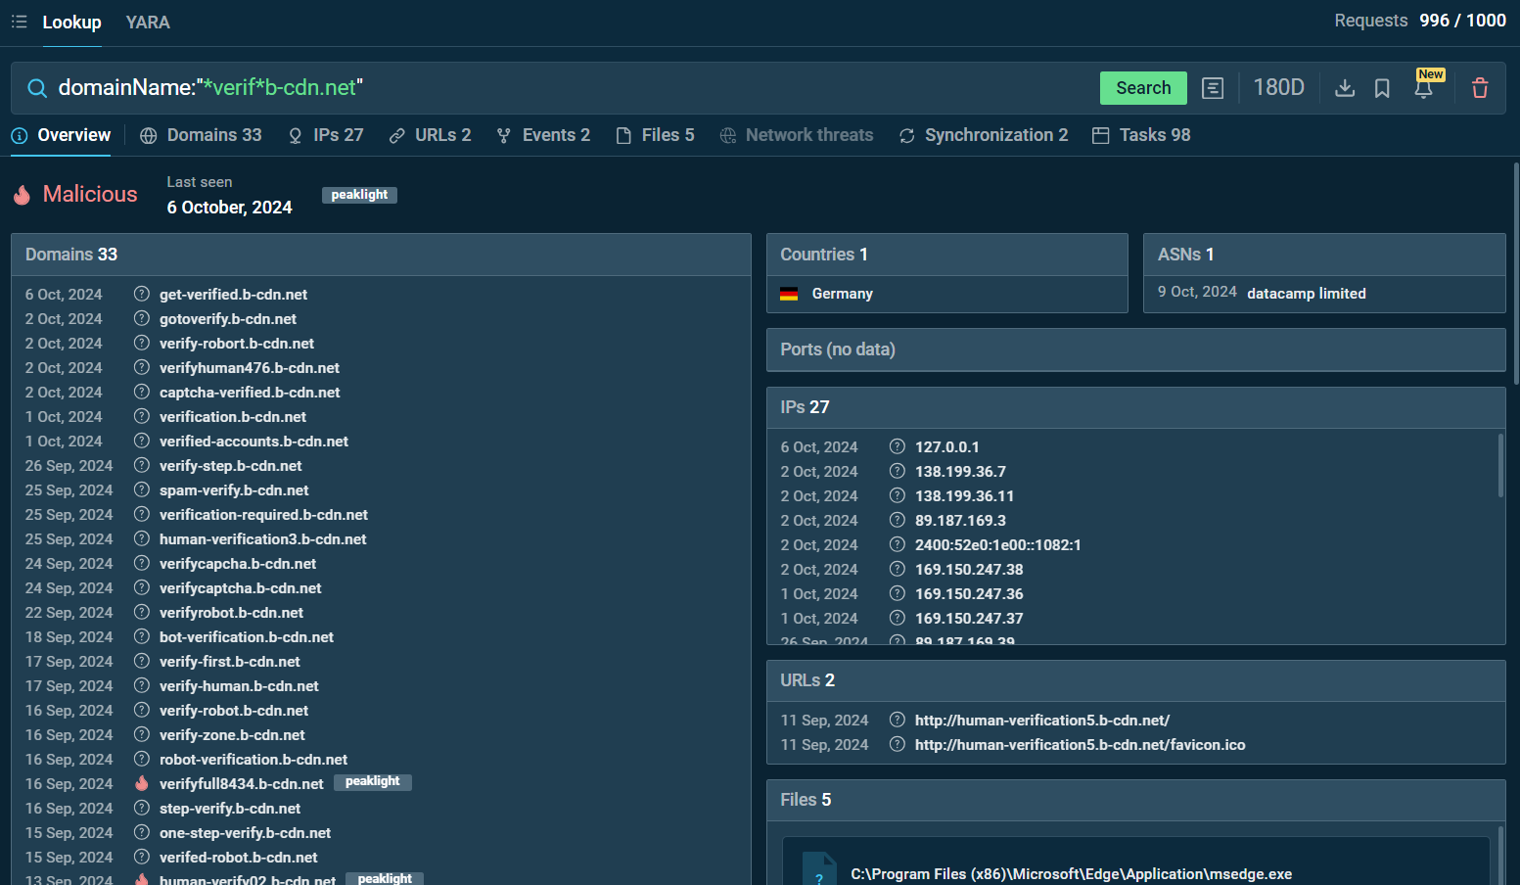Click the status icon beside IP 127.0.0.1

coord(898,446)
